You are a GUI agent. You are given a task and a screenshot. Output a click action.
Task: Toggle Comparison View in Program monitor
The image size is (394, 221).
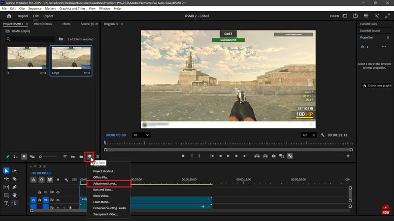[x=282, y=156]
